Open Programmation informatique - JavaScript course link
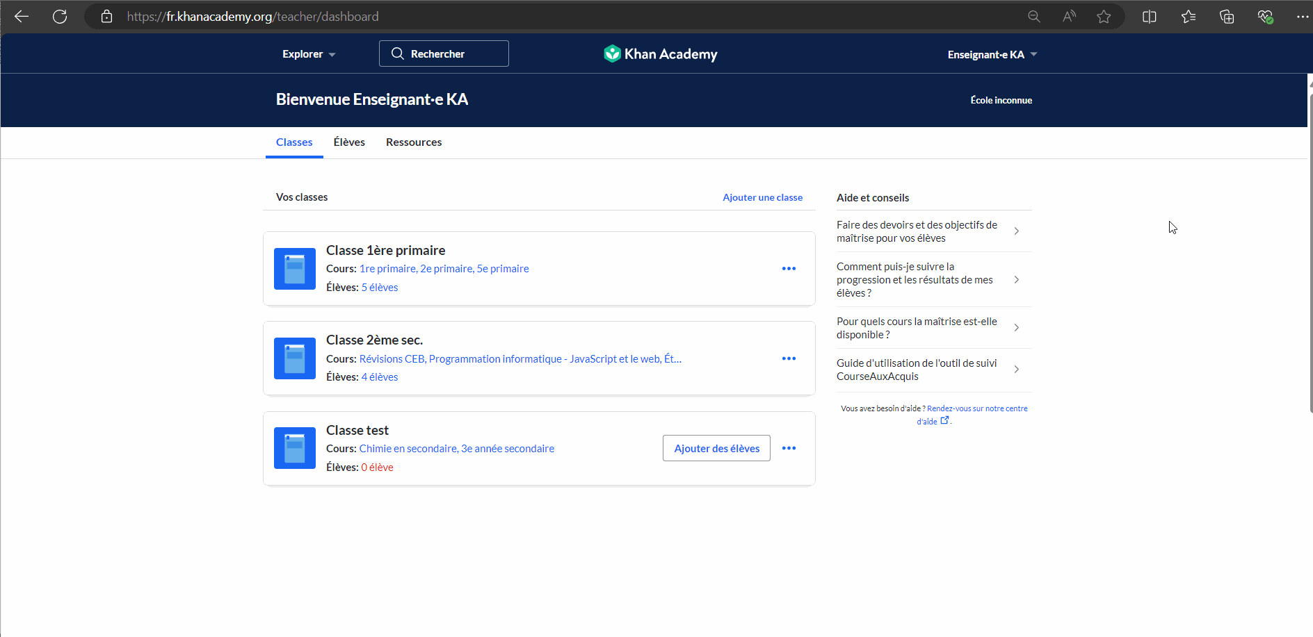The height and width of the screenshot is (637, 1313). pyautogui.click(x=545, y=359)
